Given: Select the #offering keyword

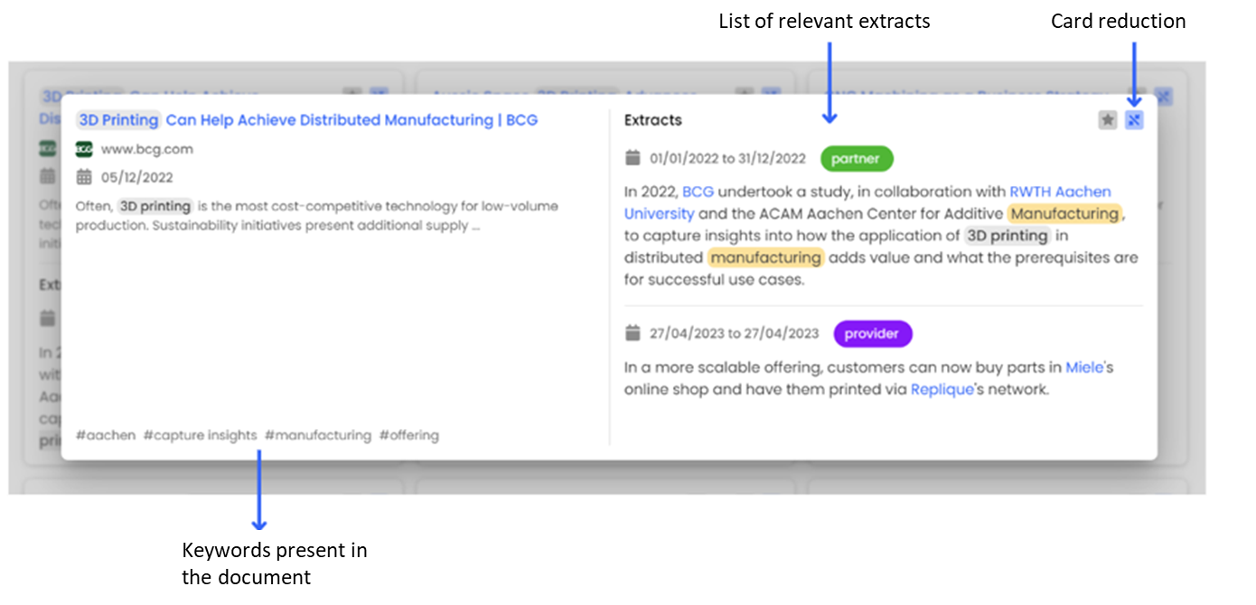Looking at the screenshot, I should tap(409, 435).
